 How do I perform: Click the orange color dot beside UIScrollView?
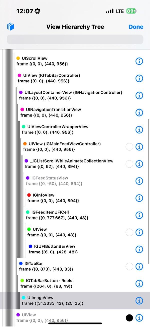pyautogui.click(x=18, y=58)
